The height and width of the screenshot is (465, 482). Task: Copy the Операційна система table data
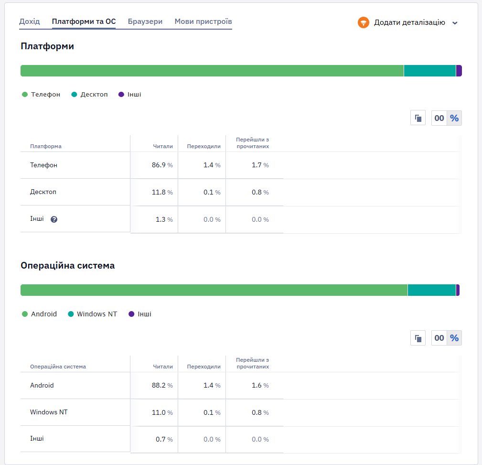[418, 338]
